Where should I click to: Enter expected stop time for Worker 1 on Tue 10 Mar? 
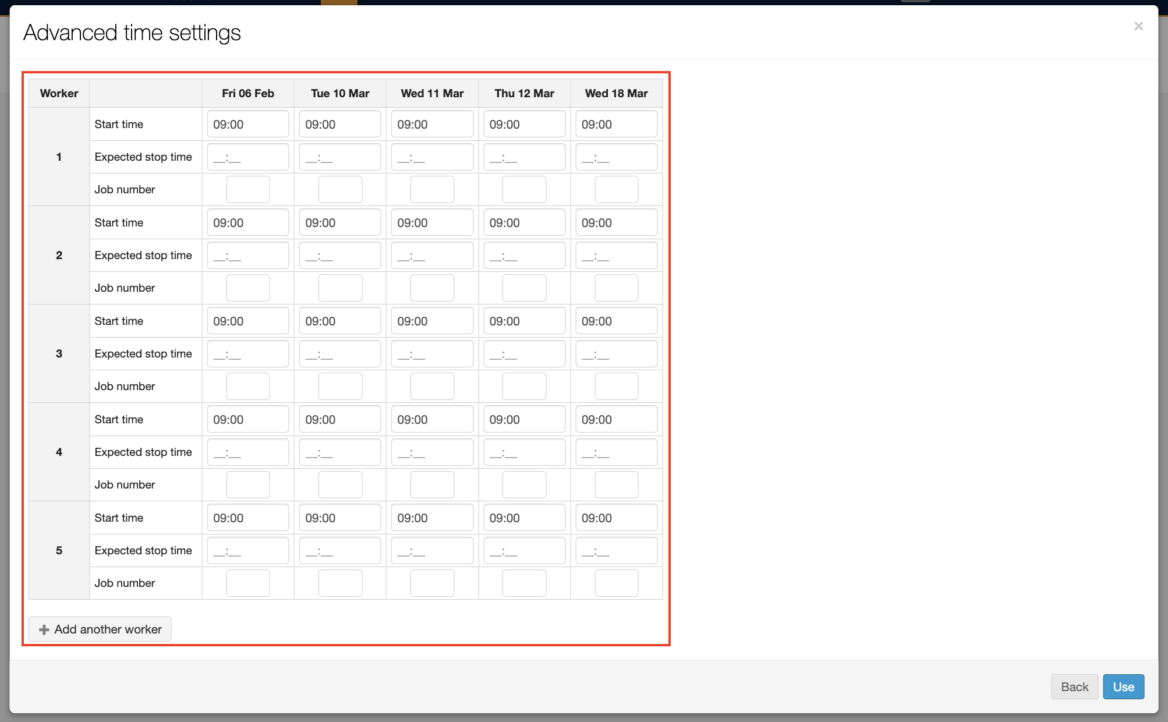tap(339, 157)
